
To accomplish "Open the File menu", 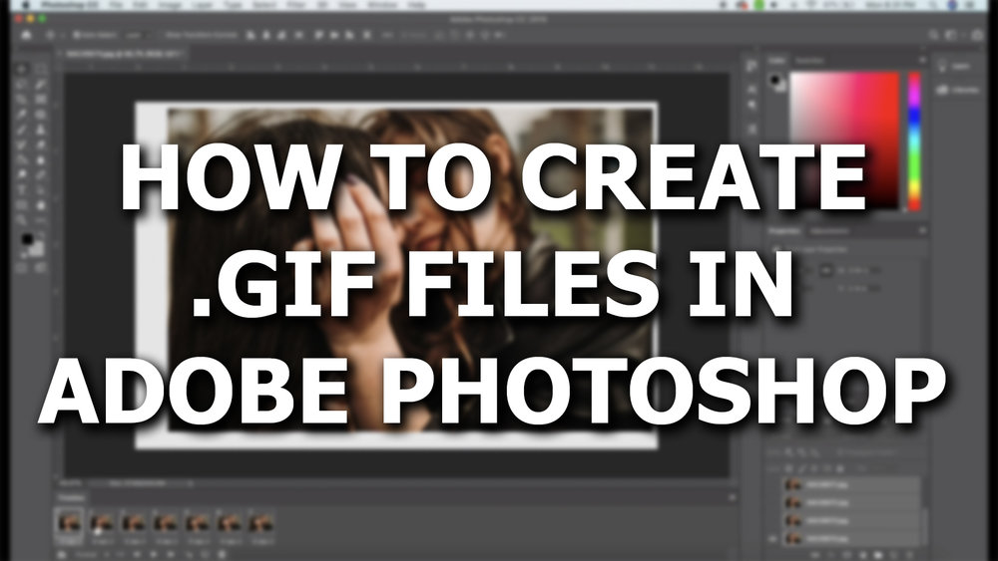I will 115,5.
